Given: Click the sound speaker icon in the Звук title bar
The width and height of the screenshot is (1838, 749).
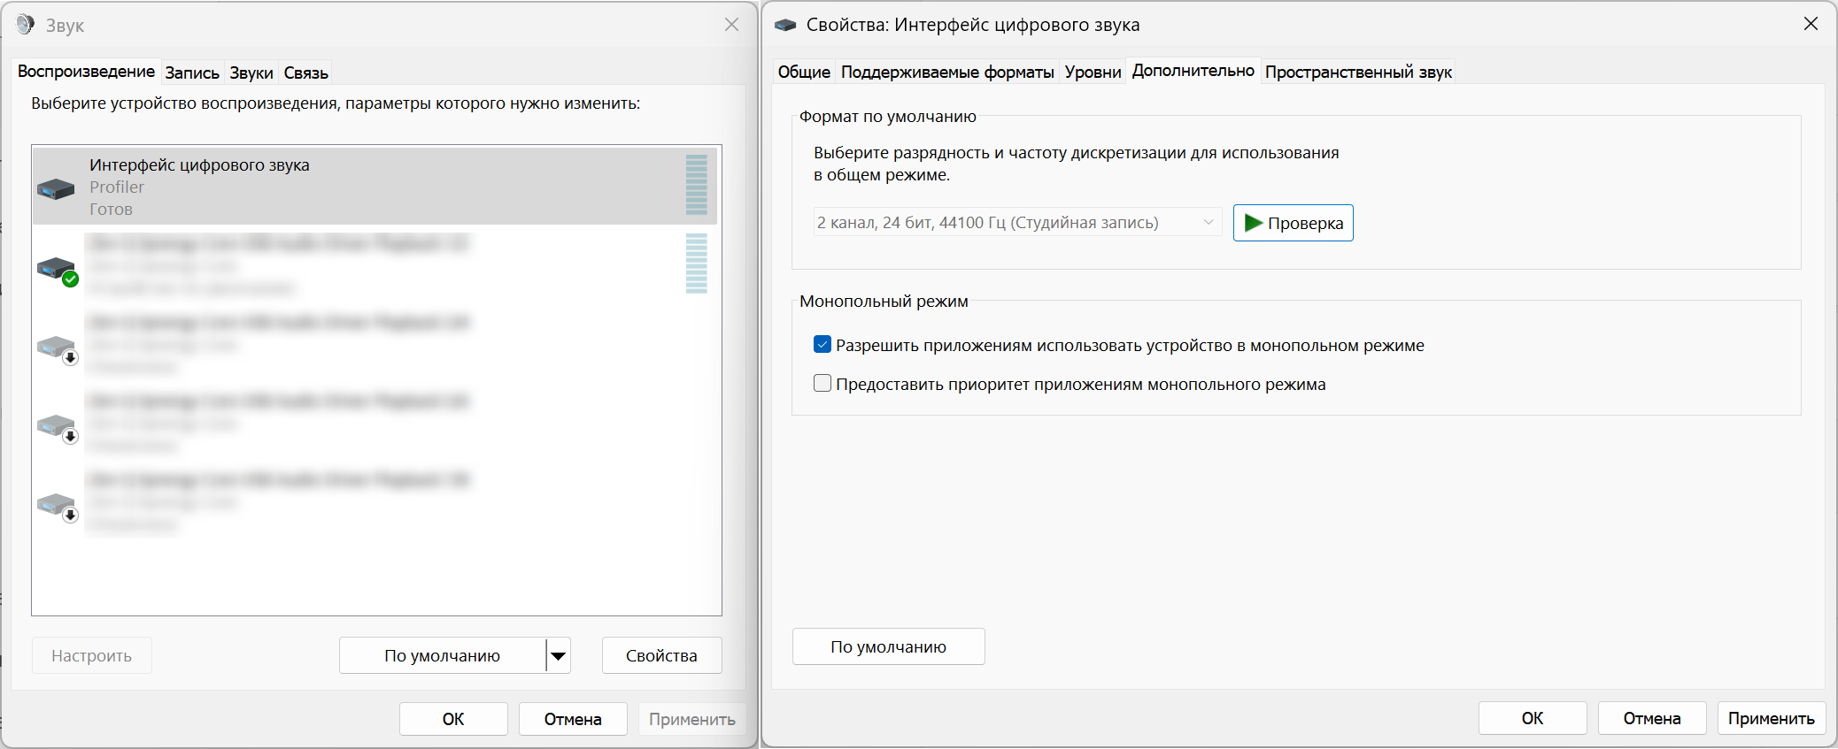Looking at the screenshot, I should point(26,25).
